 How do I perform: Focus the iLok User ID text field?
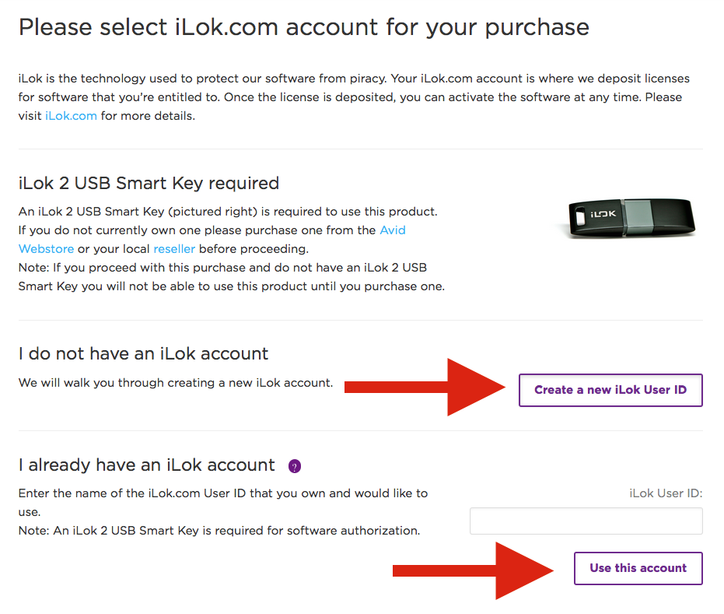tap(586, 521)
